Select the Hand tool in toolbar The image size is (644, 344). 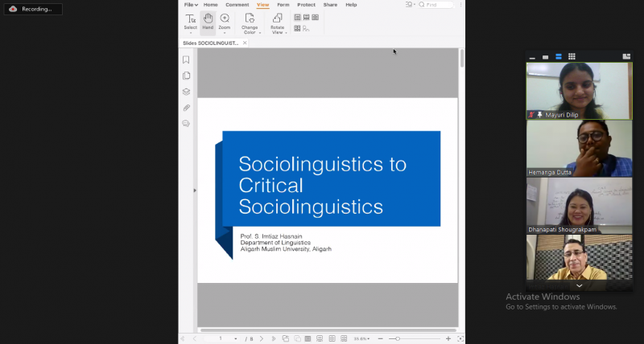coord(208,20)
